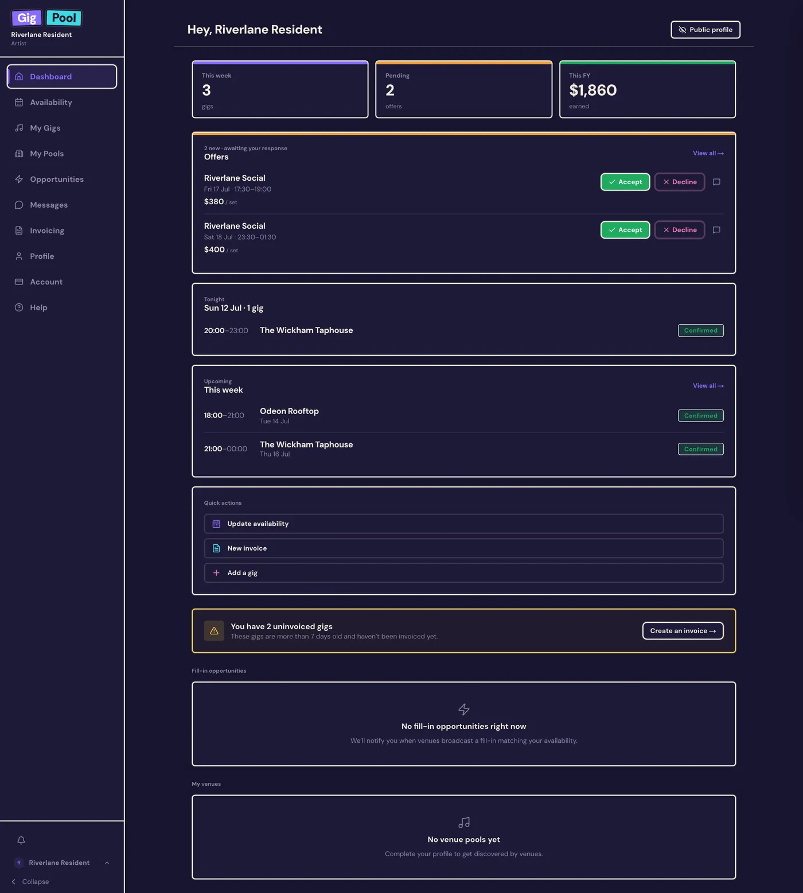This screenshot has height=893, width=803.
Task: Open the Odeon Rooftop gig row
Action: 463,416
